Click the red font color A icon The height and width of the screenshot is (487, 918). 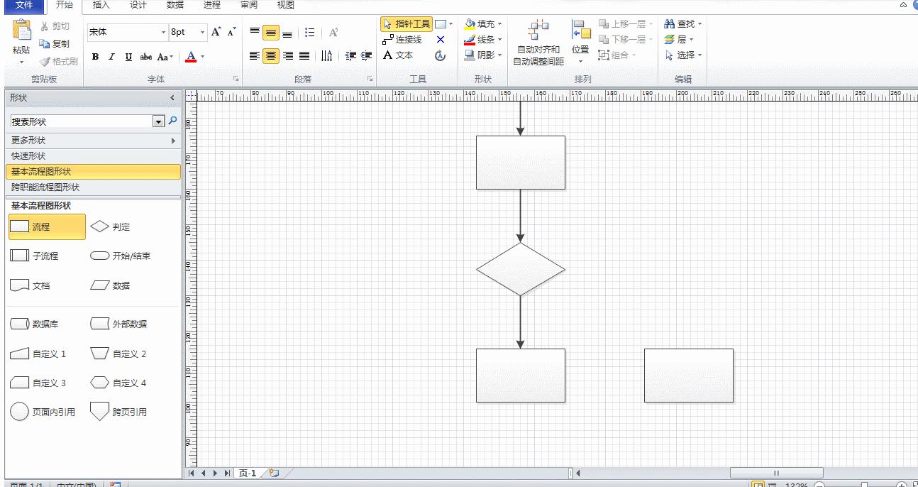[190, 57]
